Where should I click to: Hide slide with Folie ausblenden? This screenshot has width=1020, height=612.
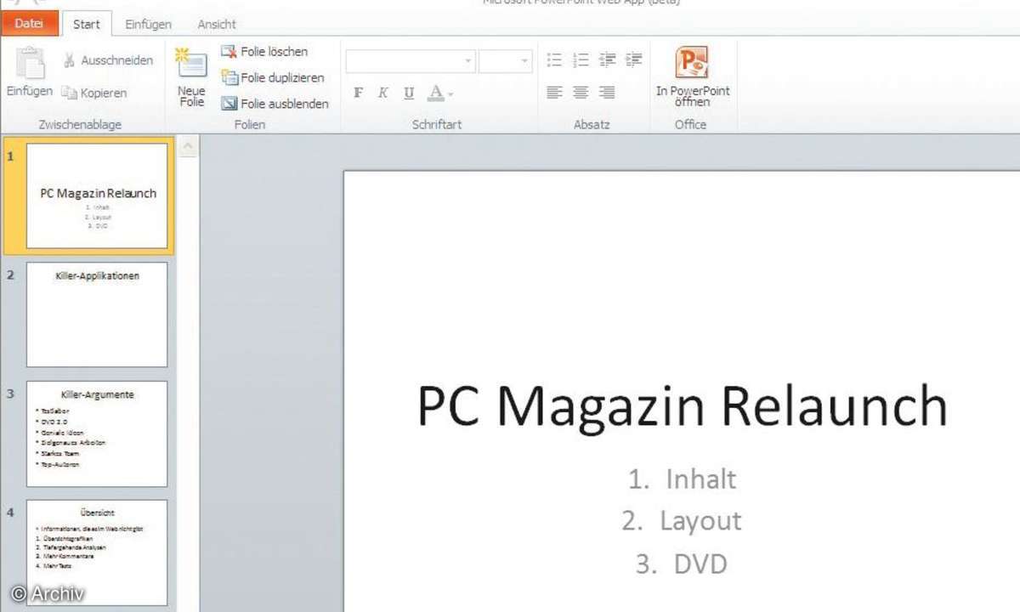coord(275,104)
